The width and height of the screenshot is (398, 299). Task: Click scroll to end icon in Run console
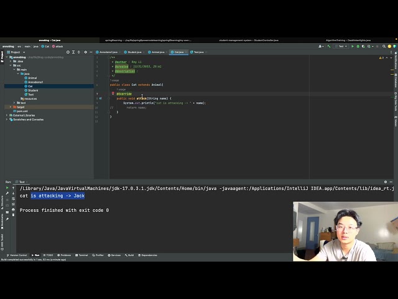13,204
